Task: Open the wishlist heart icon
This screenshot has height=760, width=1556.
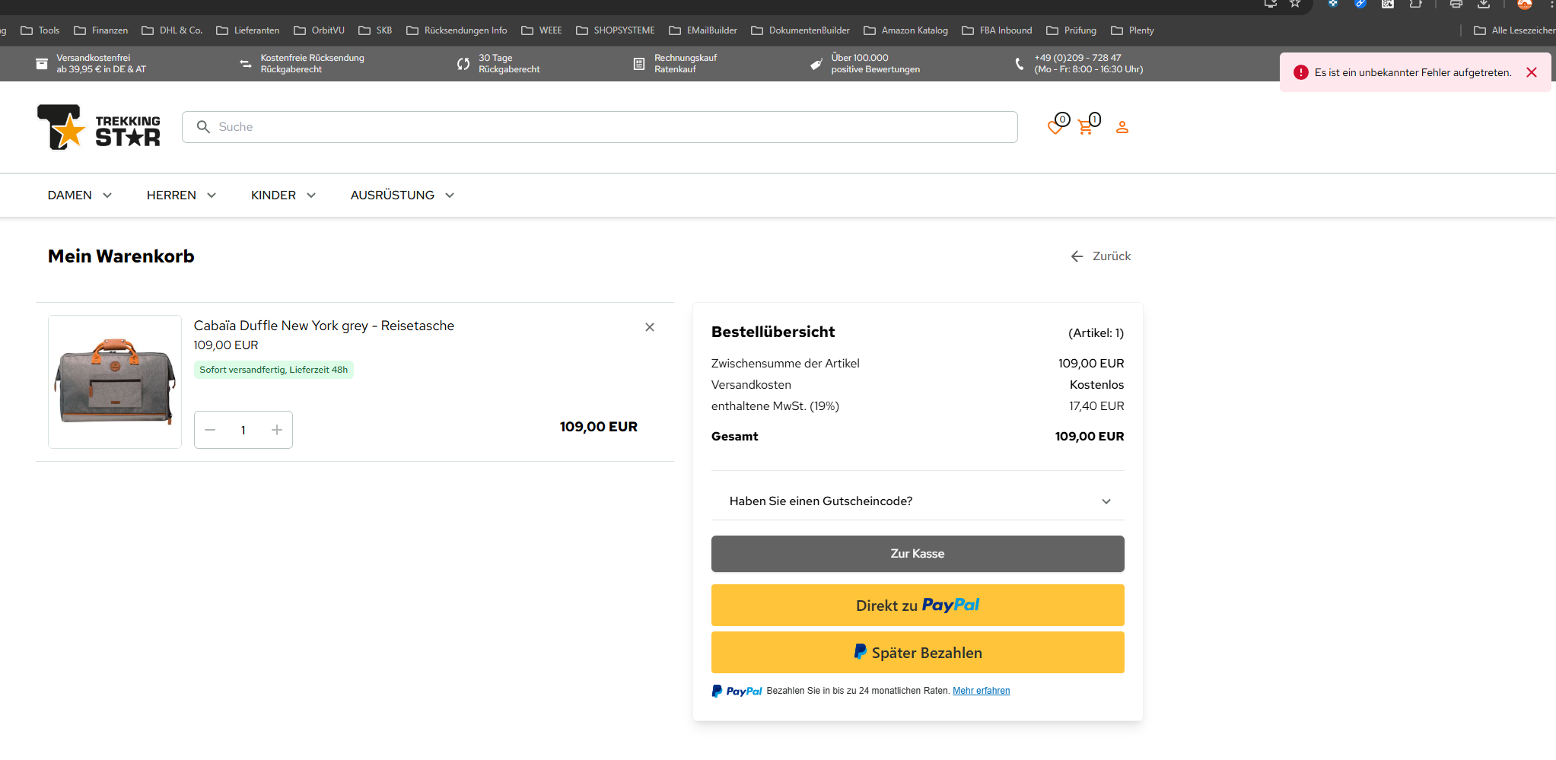Action: pos(1055,127)
